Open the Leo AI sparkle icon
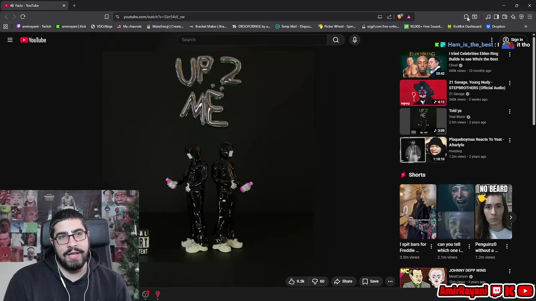This screenshot has width=536, height=301. click(x=513, y=17)
